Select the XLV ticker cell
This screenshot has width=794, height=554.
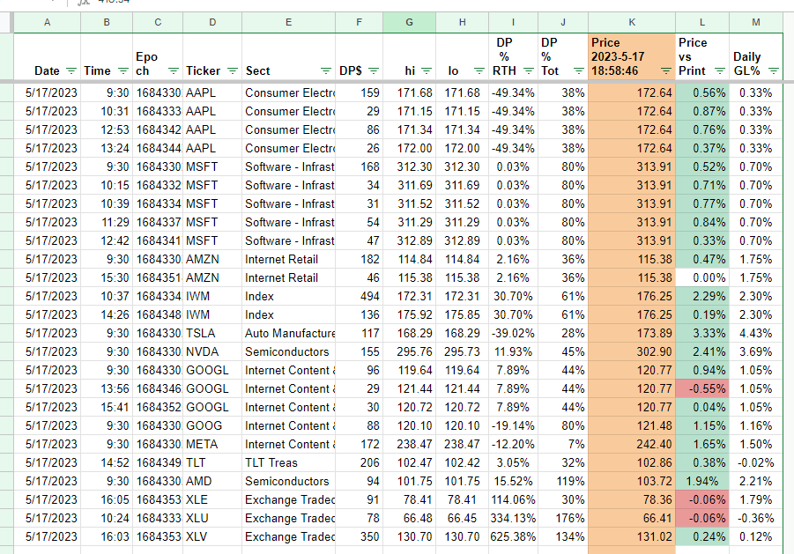[212, 536]
